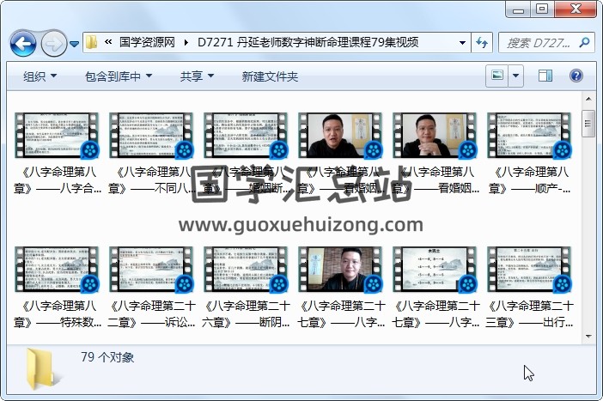Image resolution: width=603 pixels, height=401 pixels.
Task: Click the vertical scrollbar thumb
Action: (588, 123)
